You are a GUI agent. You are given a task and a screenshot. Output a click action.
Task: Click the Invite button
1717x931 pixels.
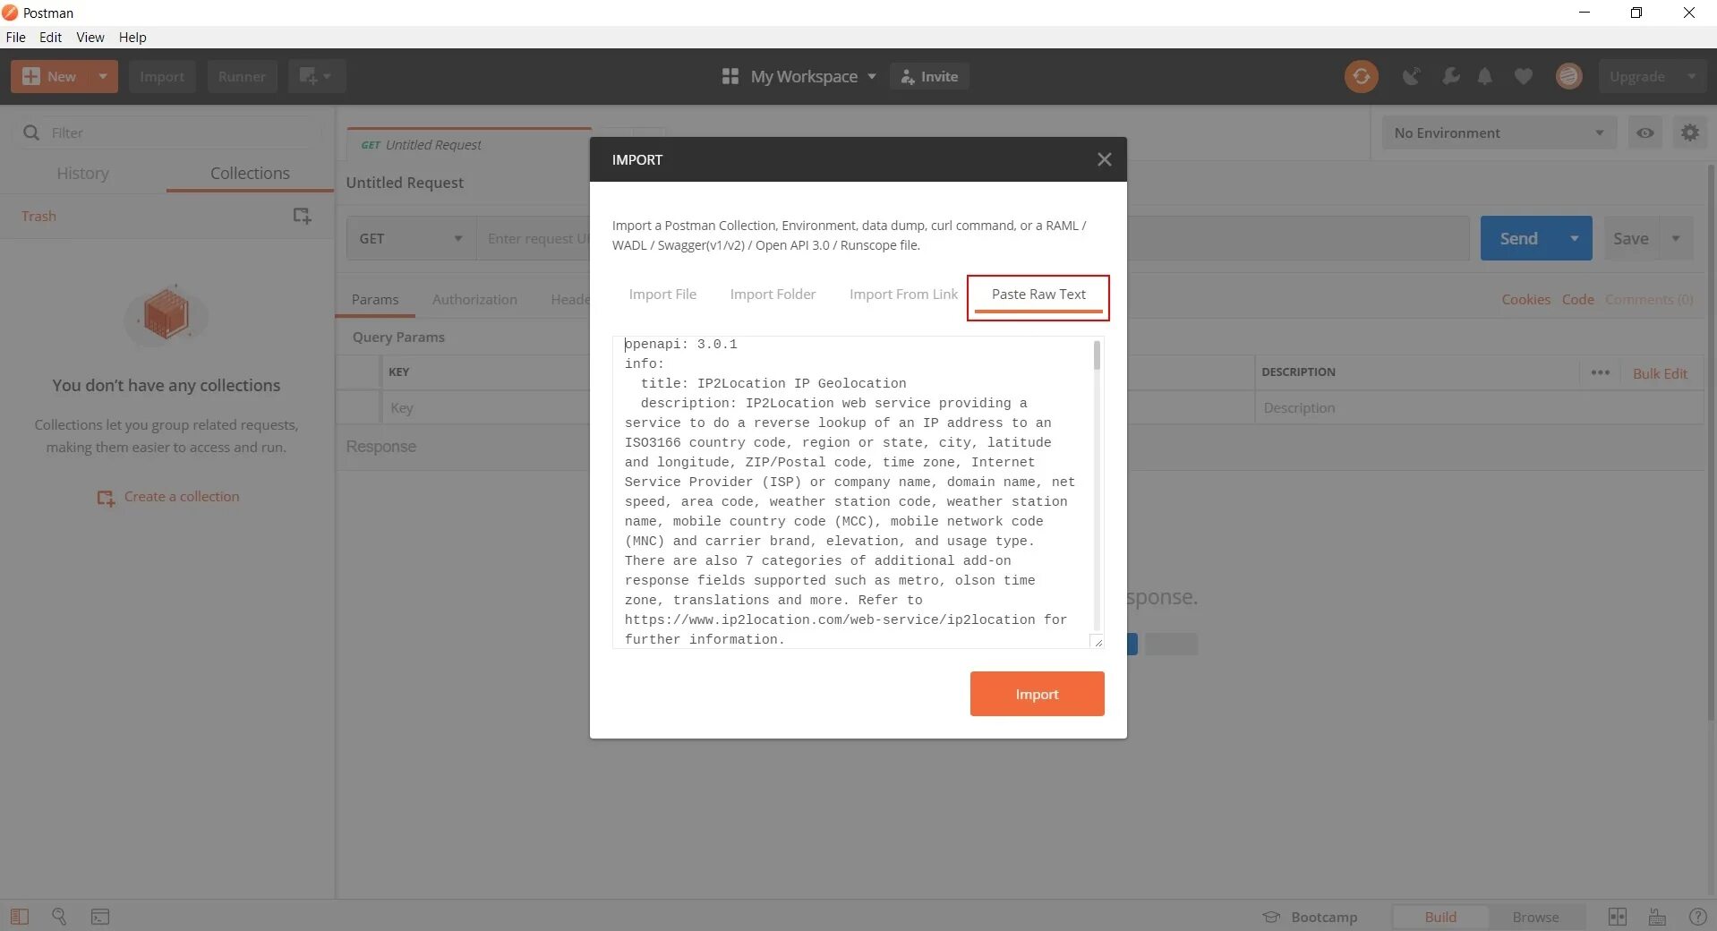(929, 76)
